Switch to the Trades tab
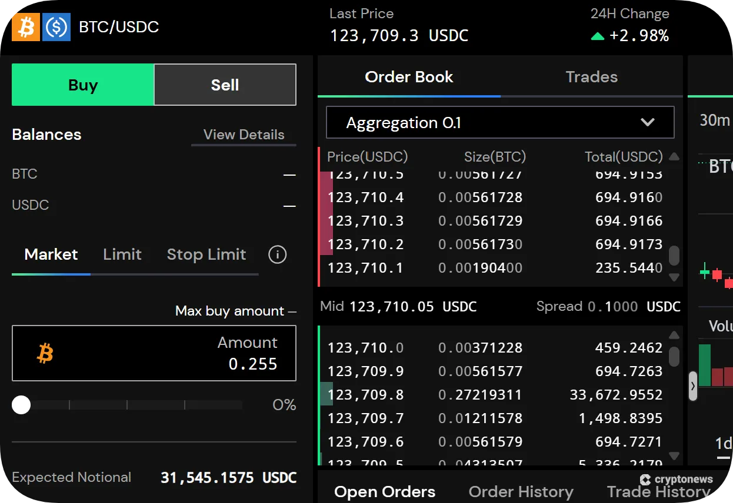 click(591, 77)
